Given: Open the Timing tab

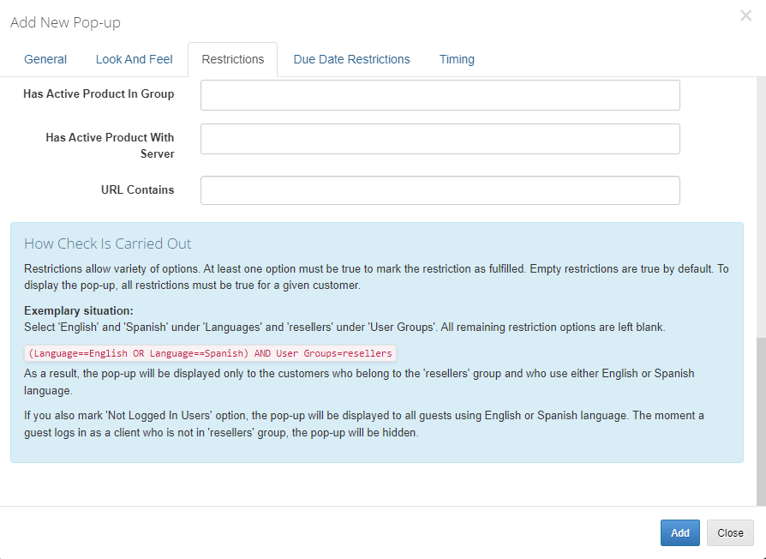Looking at the screenshot, I should click(x=457, y=59).
